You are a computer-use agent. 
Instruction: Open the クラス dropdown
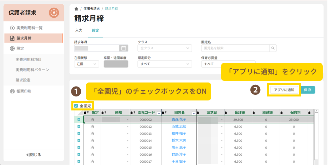[x=165, y=48]
